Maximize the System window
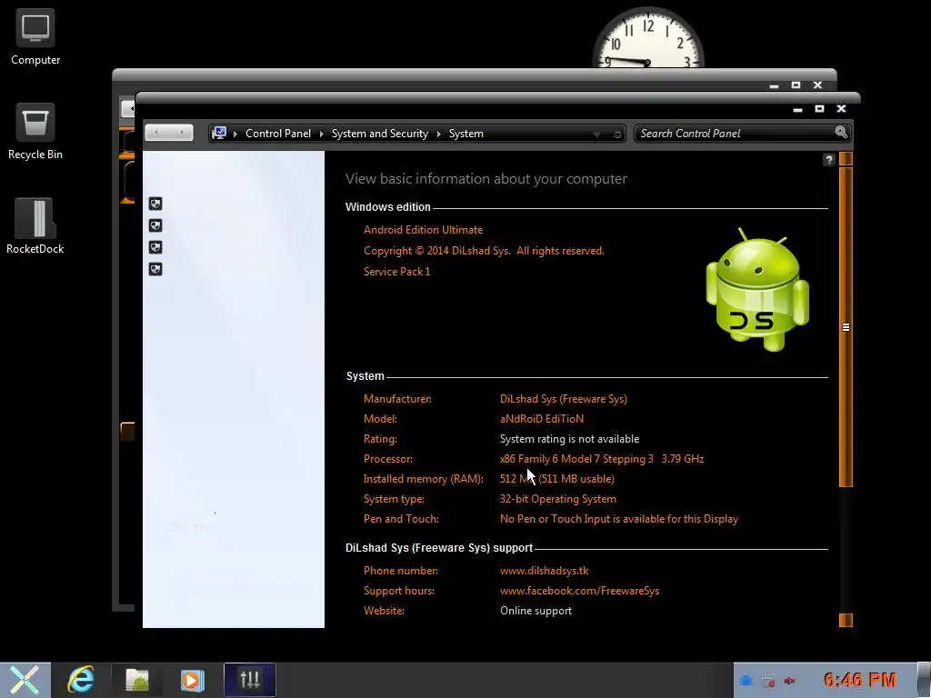931x698 pixels. [x=819, y=109]
